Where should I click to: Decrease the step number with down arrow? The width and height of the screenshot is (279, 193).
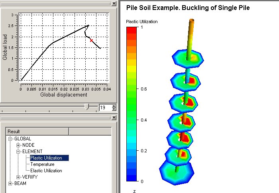114,109
